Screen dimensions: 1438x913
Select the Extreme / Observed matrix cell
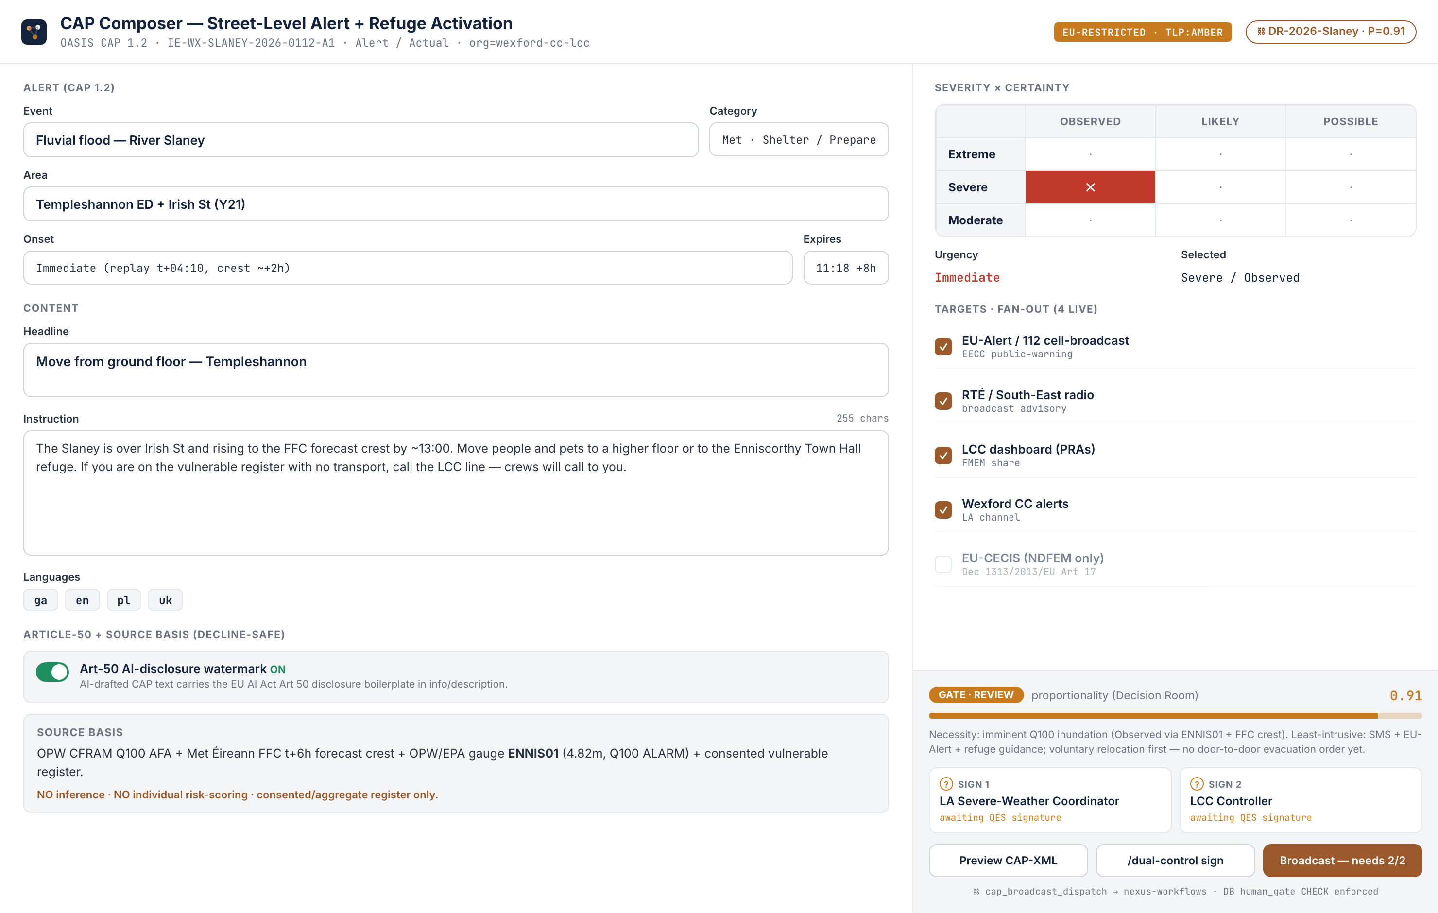(1090, 154)
